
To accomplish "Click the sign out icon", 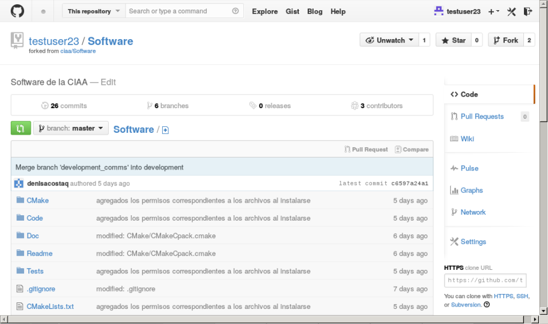I will [528, 11].
